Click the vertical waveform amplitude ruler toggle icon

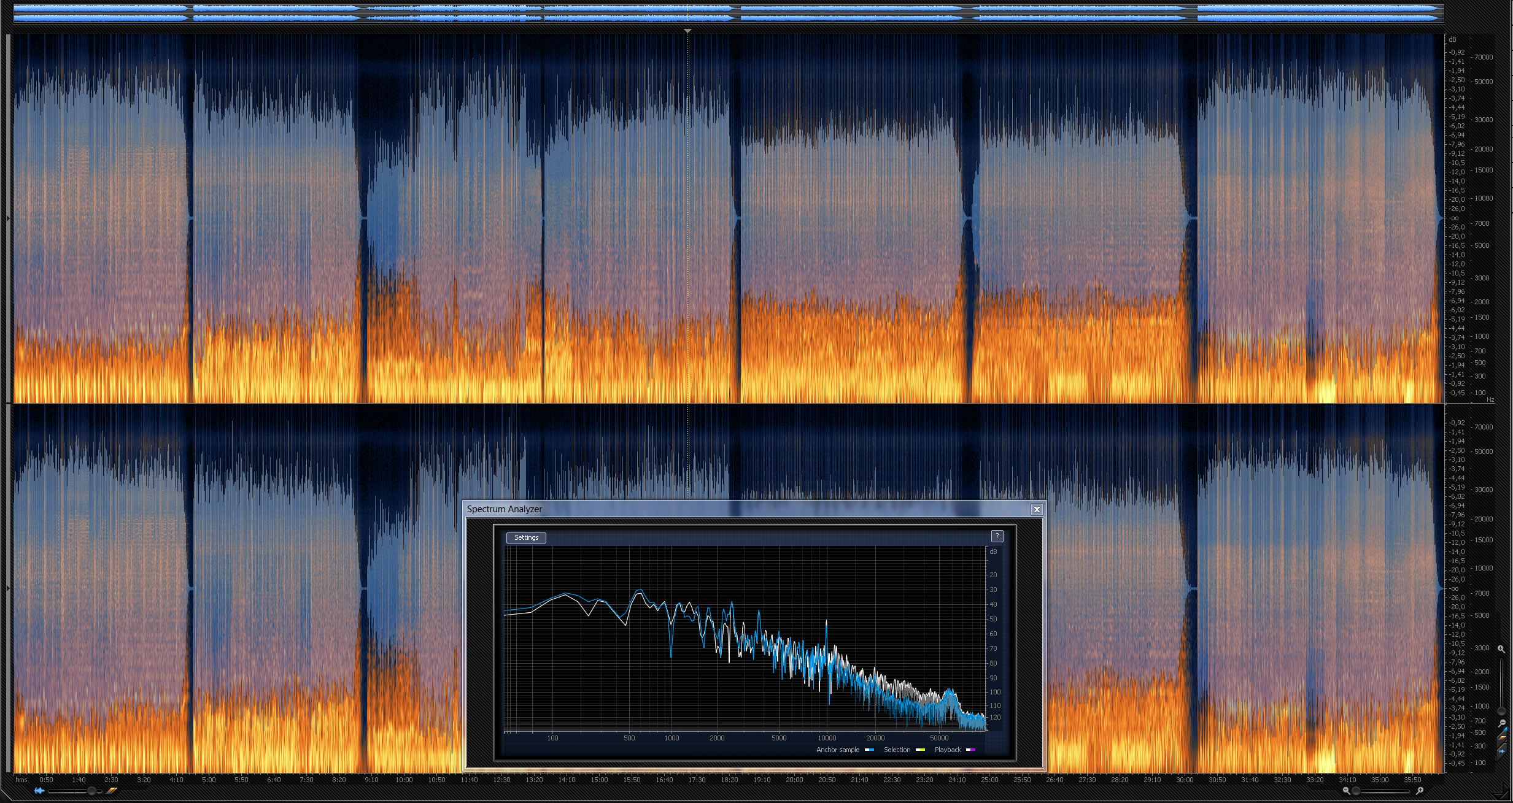coord(1502,751)
